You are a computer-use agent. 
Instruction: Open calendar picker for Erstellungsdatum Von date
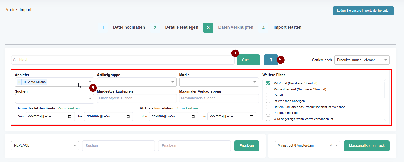pos(193,116)
